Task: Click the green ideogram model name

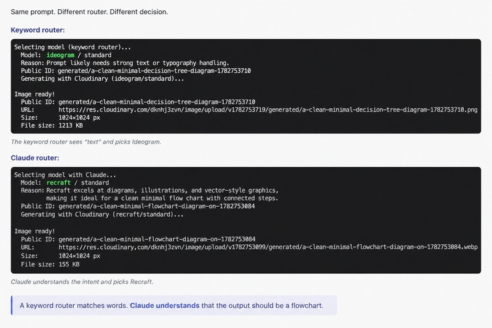Action: [x=60, y=55]
